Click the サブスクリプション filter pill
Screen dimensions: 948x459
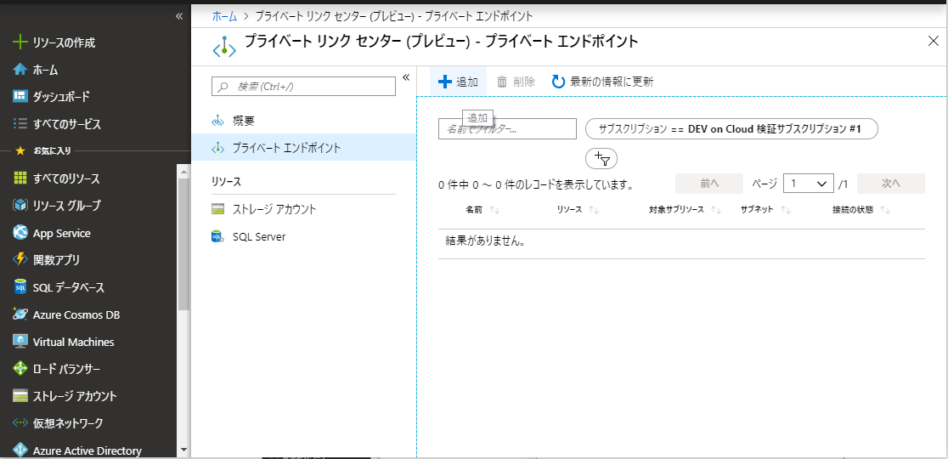[731, 129]
